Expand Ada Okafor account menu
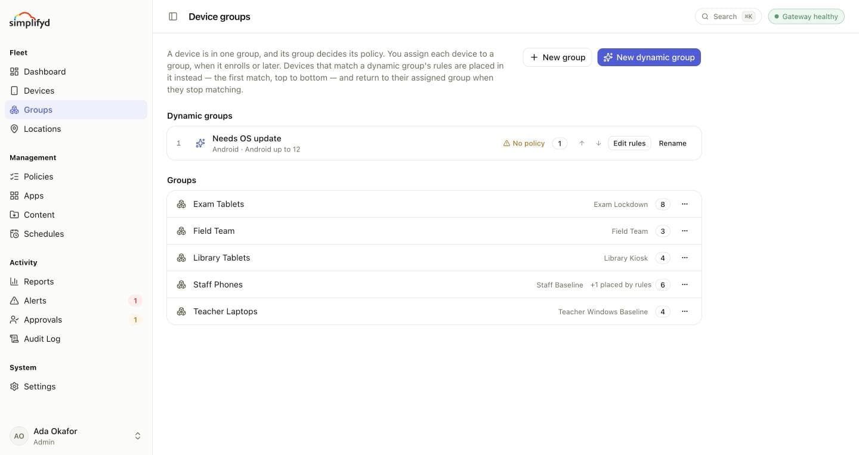Viewport: 859px width, 455px height. (x=76, y=436)
